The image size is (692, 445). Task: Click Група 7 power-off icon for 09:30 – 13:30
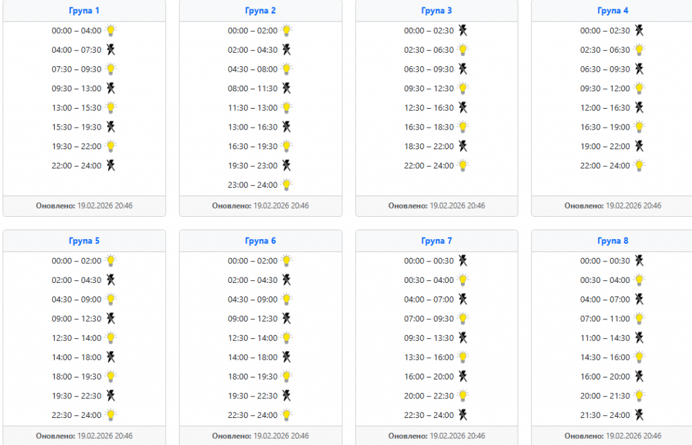point(463,338)
